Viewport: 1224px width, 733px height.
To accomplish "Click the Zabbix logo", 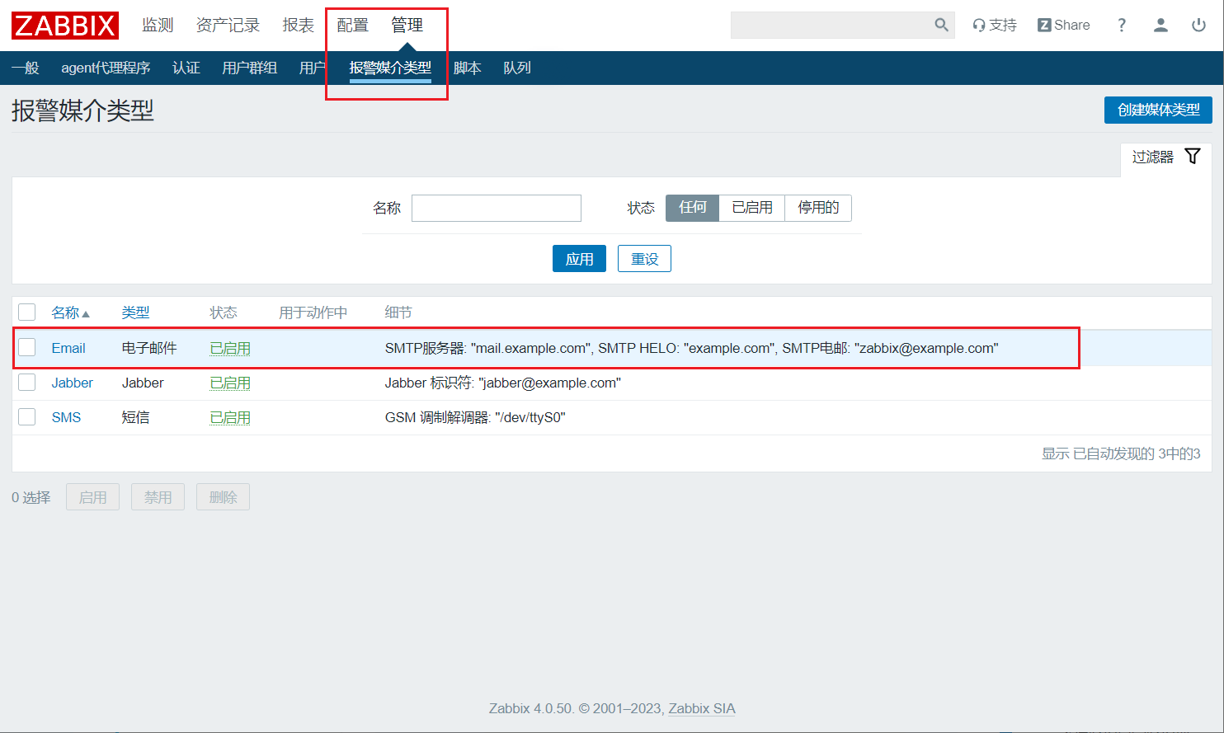I will coord(65,26).
